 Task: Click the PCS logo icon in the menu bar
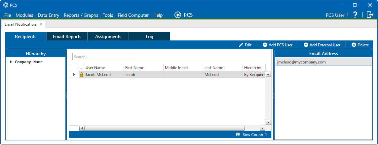pyautogui.click(x=178, y=15)
